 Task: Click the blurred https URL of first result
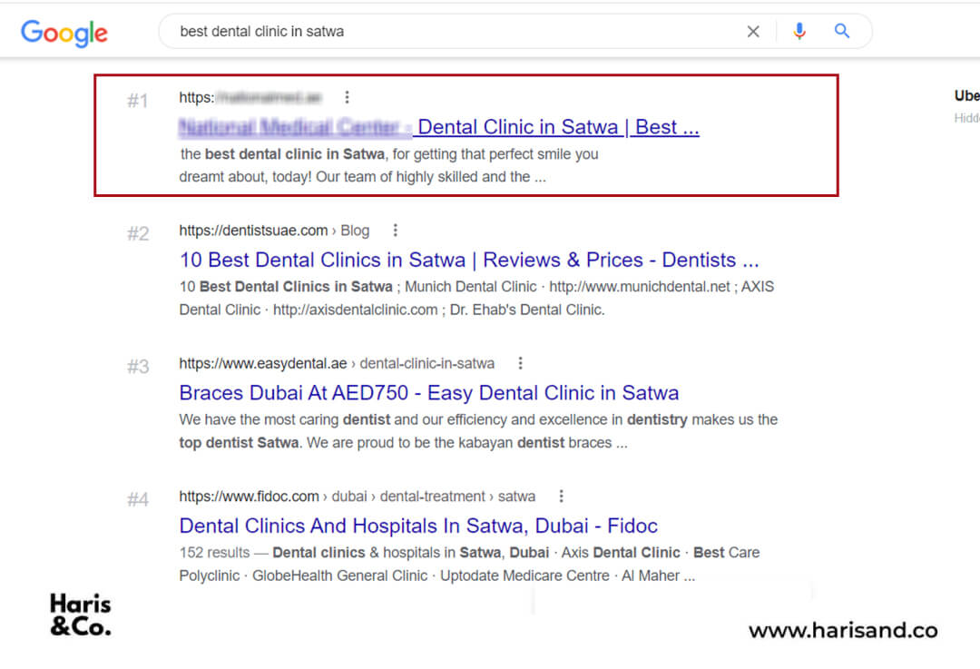(250, 97)
